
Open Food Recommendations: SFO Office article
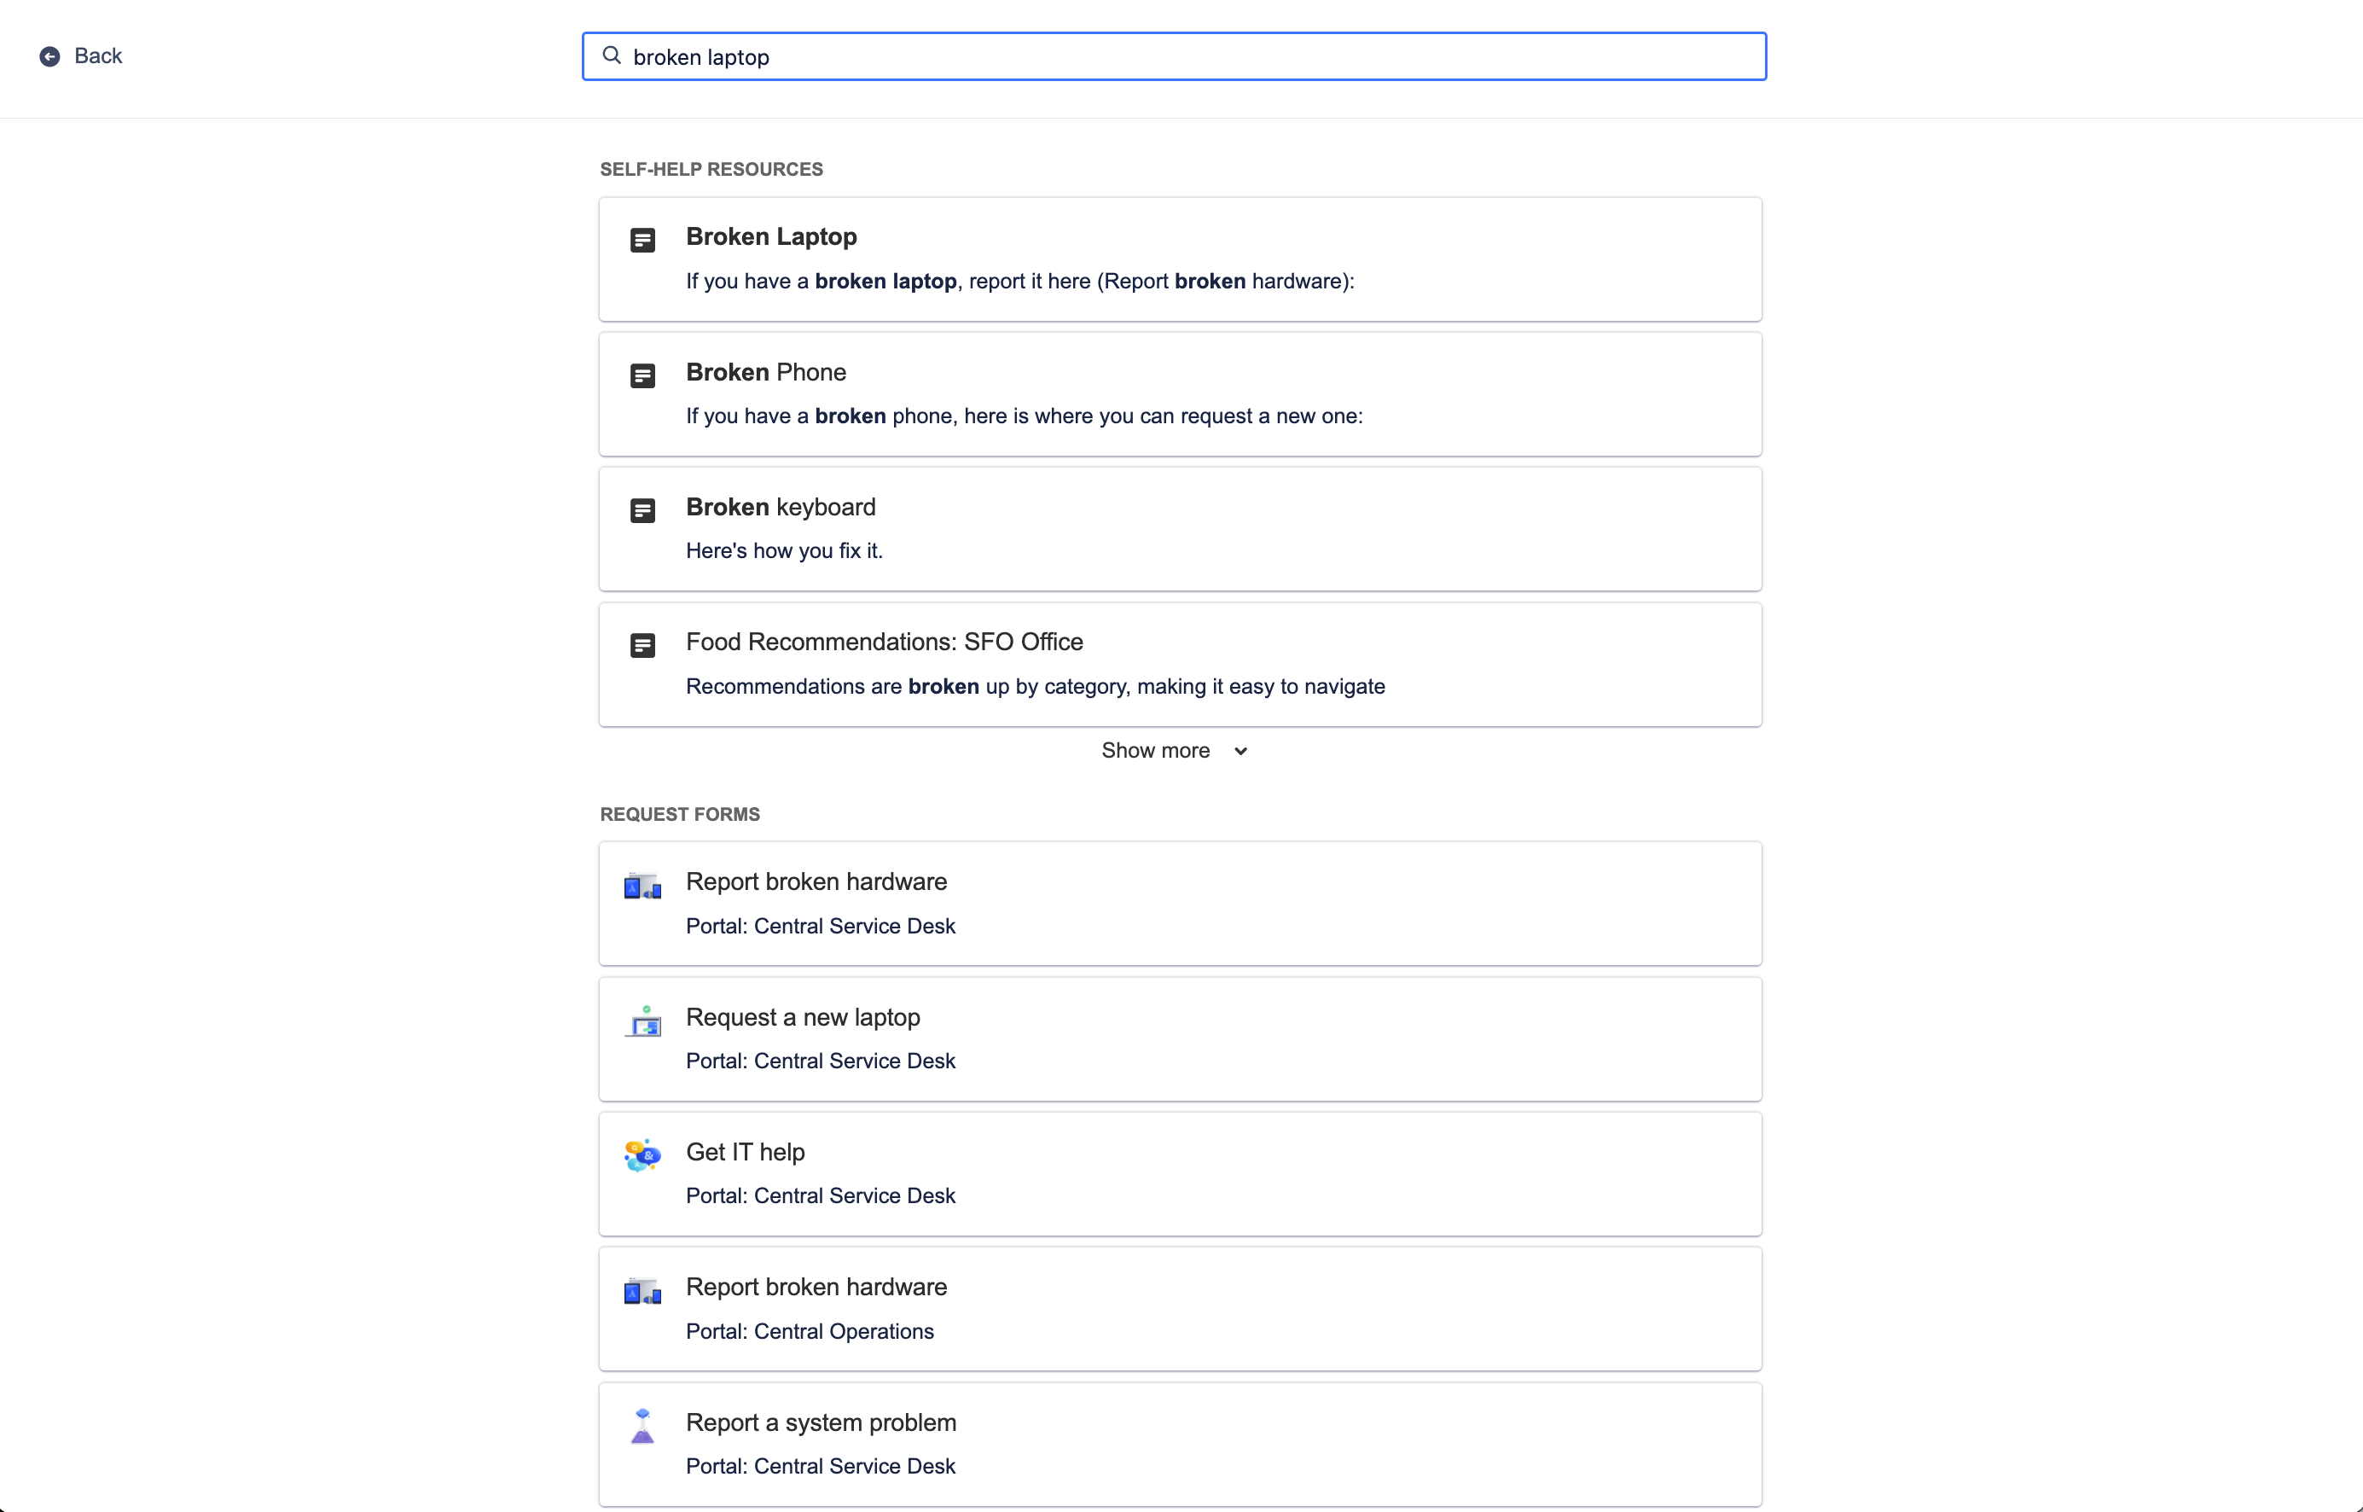[883, 641]
